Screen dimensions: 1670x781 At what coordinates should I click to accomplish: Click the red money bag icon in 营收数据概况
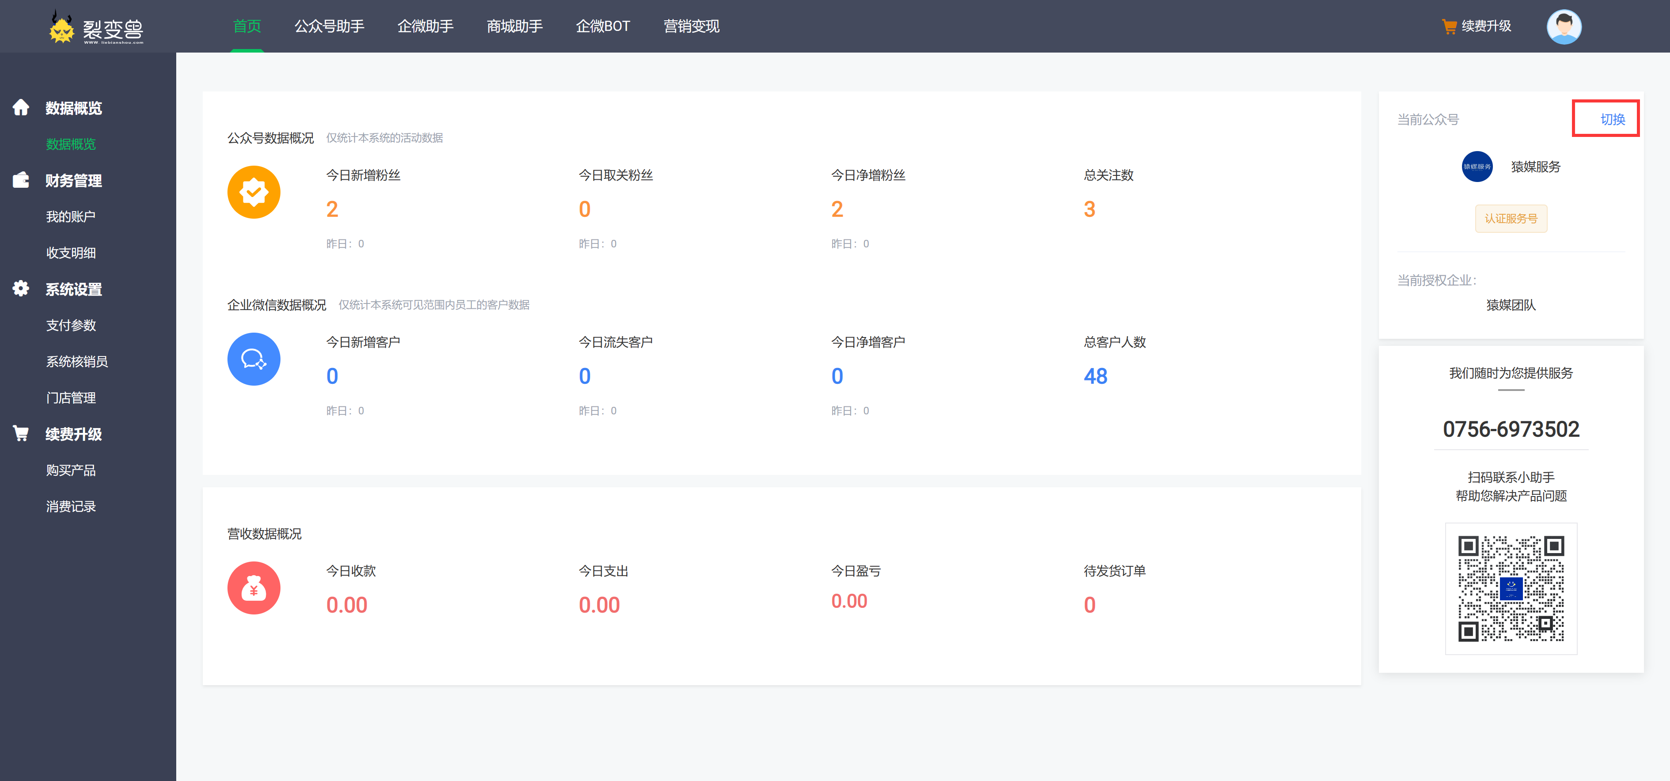(254, 587)
